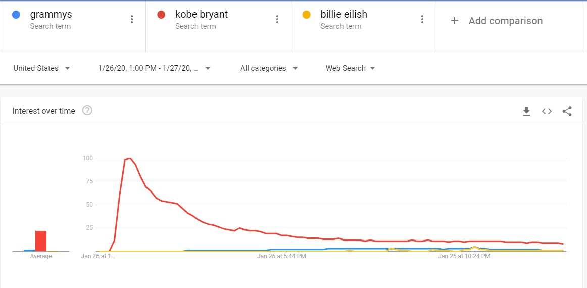Edit the kobe bryant search term
The image size is (587, 288).
[202, 15]
